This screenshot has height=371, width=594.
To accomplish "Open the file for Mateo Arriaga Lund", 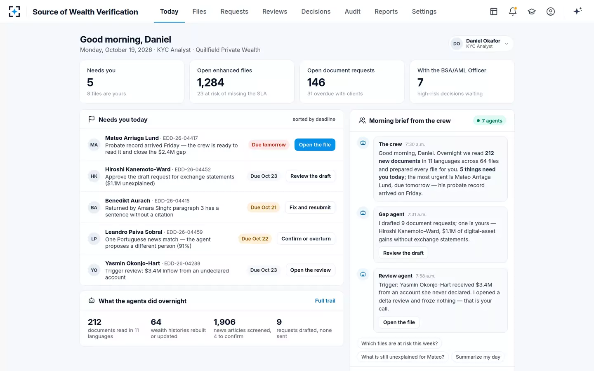I will click(315, 145).
